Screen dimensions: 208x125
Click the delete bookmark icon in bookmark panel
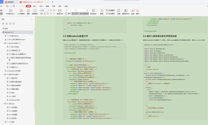14,24
